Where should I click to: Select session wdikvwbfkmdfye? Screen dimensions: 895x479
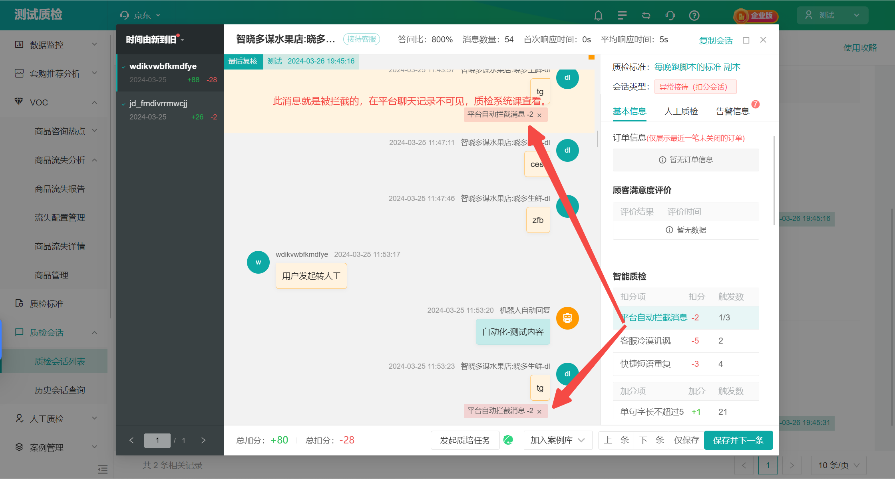pos(170,73)
